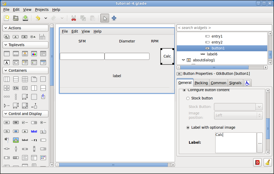Open the Image position dropdown

(x=238, y=115)
